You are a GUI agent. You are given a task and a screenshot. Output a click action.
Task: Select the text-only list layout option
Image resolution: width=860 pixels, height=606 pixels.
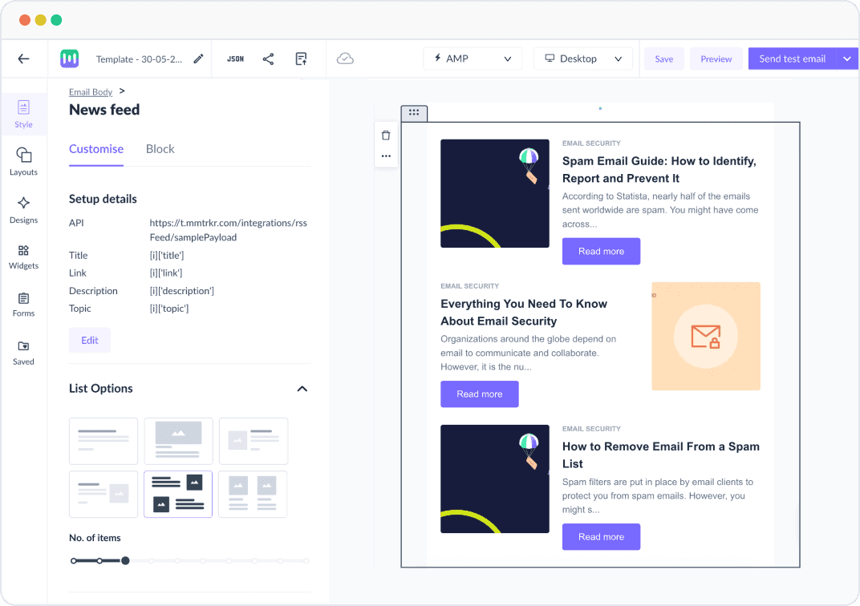pos(103,441)
